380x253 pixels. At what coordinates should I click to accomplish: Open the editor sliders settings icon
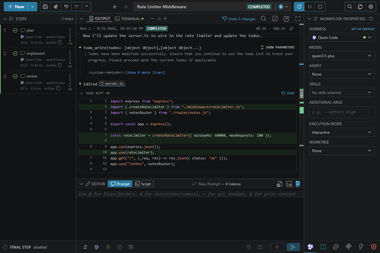coord(85,247)
